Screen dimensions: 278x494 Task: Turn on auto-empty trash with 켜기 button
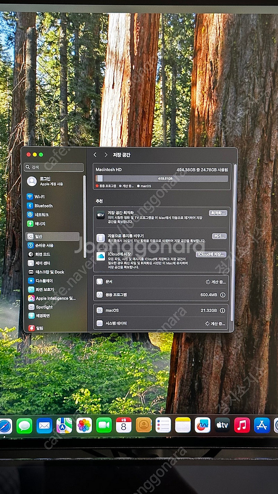[x=219, y=236]
